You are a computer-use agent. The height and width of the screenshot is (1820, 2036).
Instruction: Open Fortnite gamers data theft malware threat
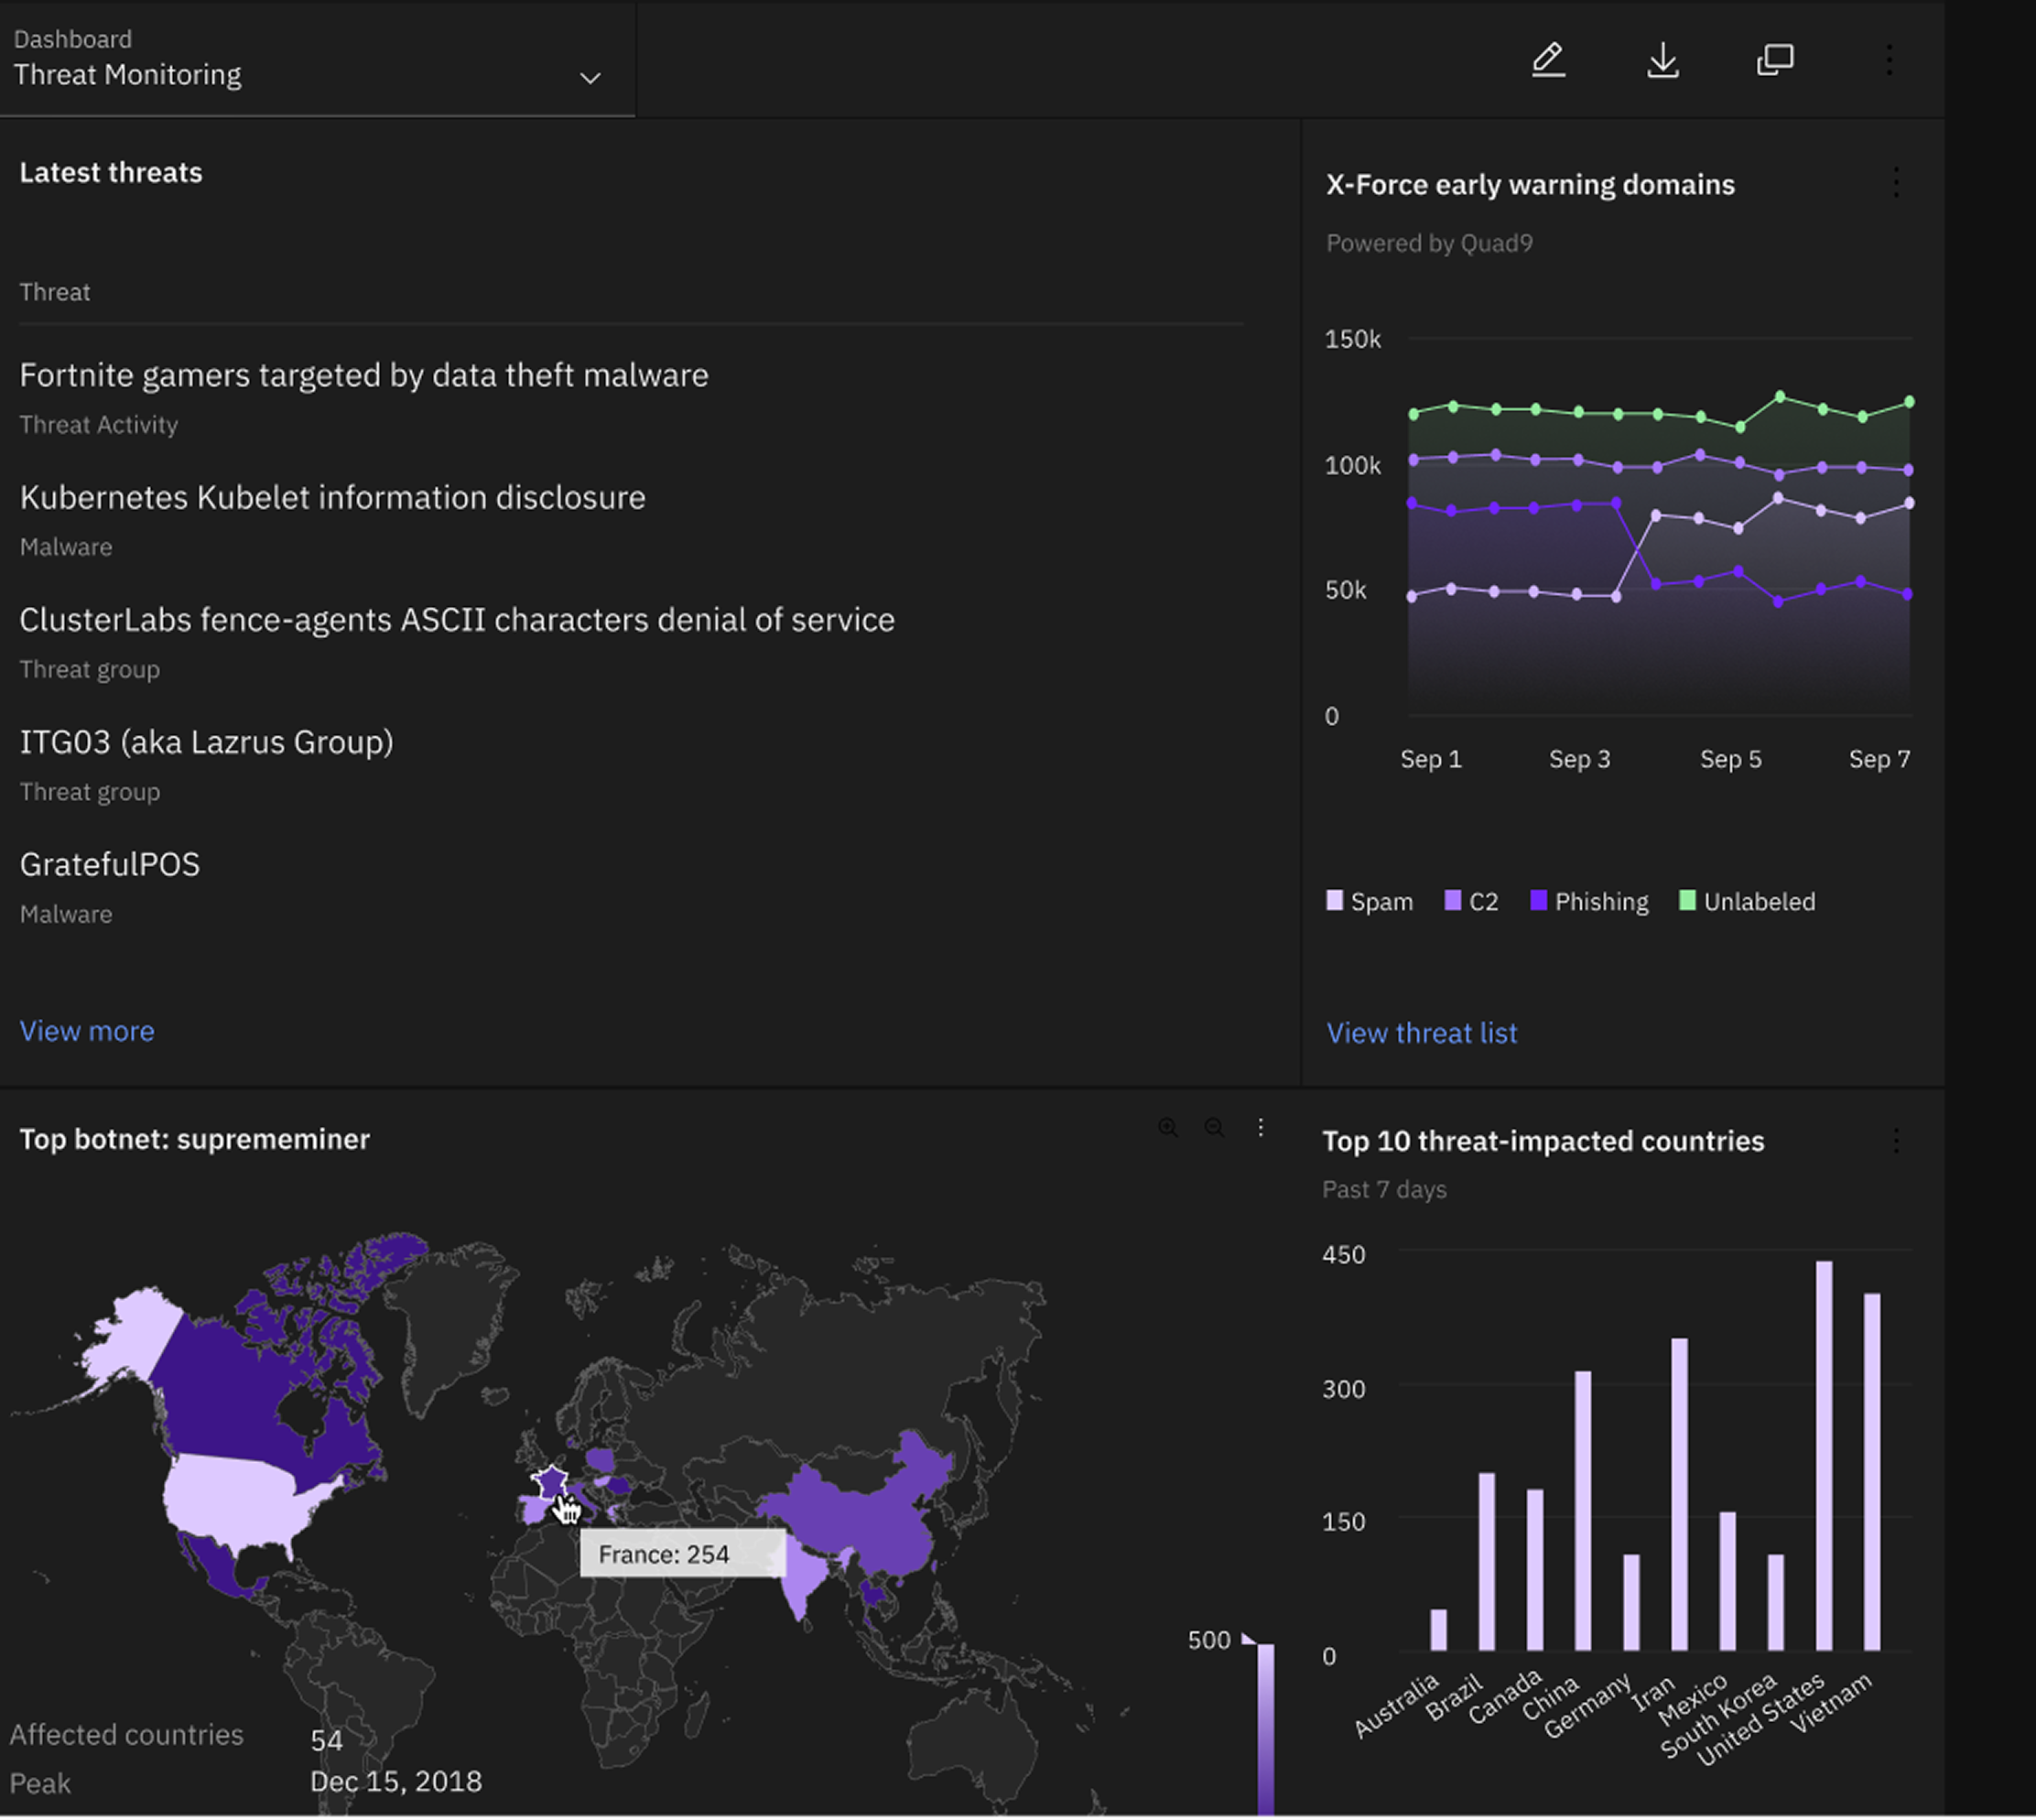(x=364, y=375)
